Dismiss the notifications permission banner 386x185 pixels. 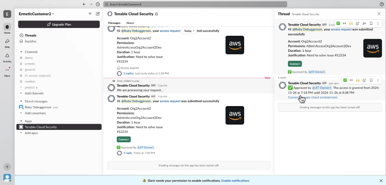pyautogui.click(x=381, y=180)
